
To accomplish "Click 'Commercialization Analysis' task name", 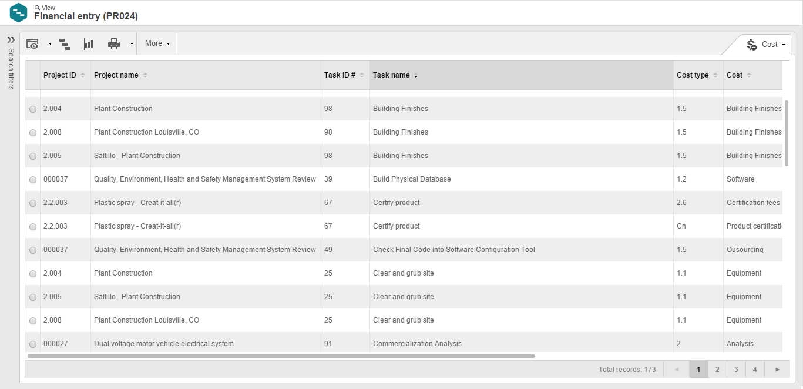I will pyautogui.click(x=417, y=344).
